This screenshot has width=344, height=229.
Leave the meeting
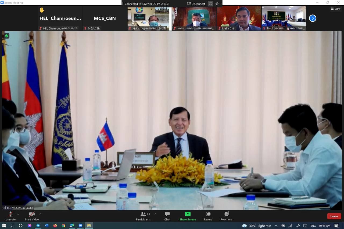[x=334, y=216]
